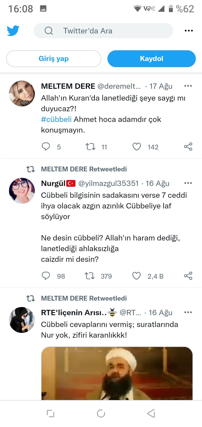Tap the Android back navigation button

151,414
